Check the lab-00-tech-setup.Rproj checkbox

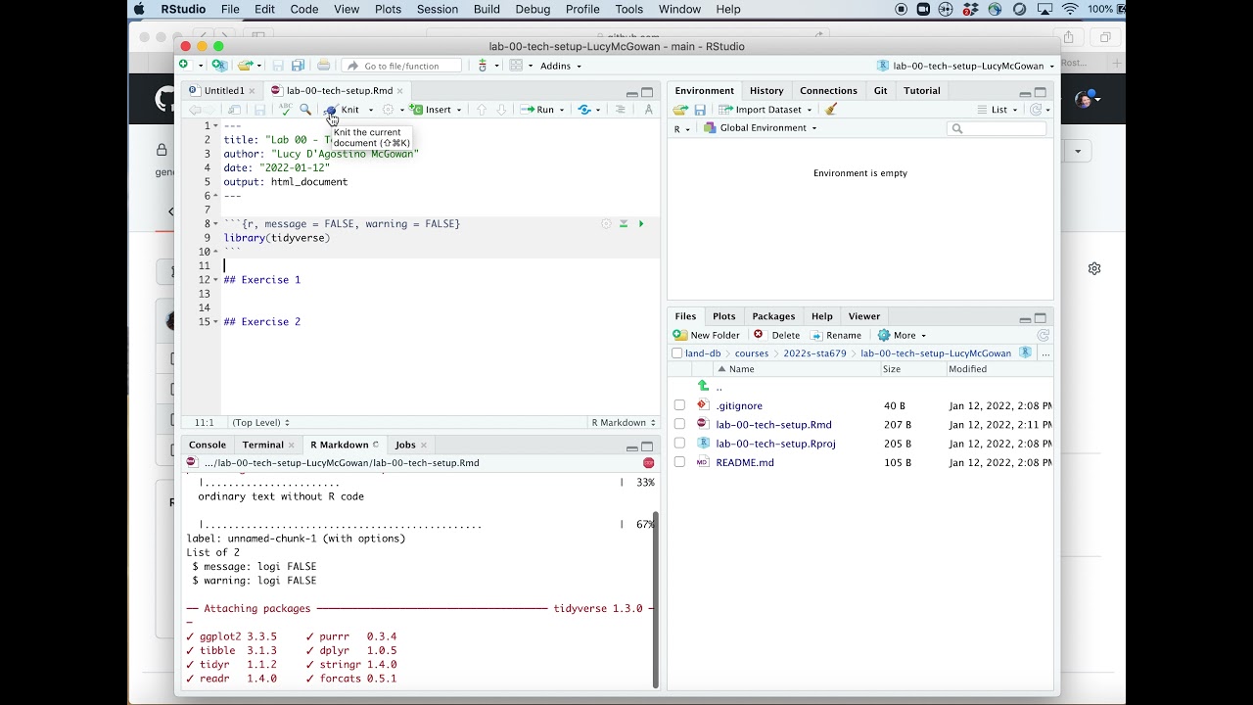pos(679,444)
